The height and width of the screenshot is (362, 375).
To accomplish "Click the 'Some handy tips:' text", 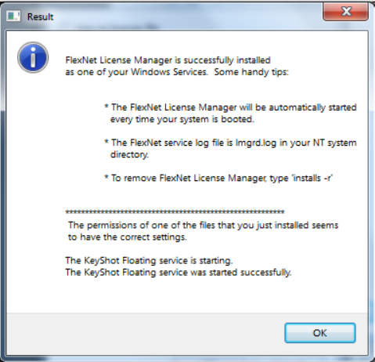I will [251, 72].
